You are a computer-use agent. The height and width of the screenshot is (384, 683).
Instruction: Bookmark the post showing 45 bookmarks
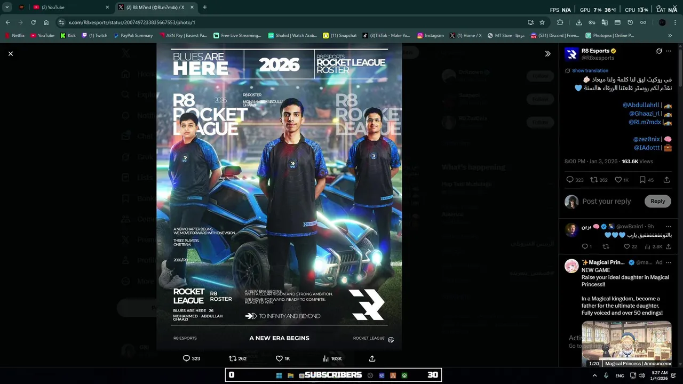coord(642,180)
